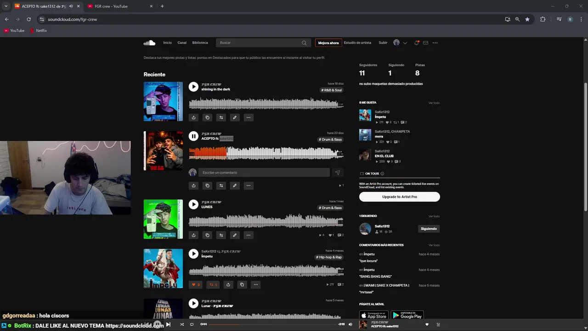588x331 pixels.
Task: Play the track shining in the dark
Action: (x=193, y=86)
